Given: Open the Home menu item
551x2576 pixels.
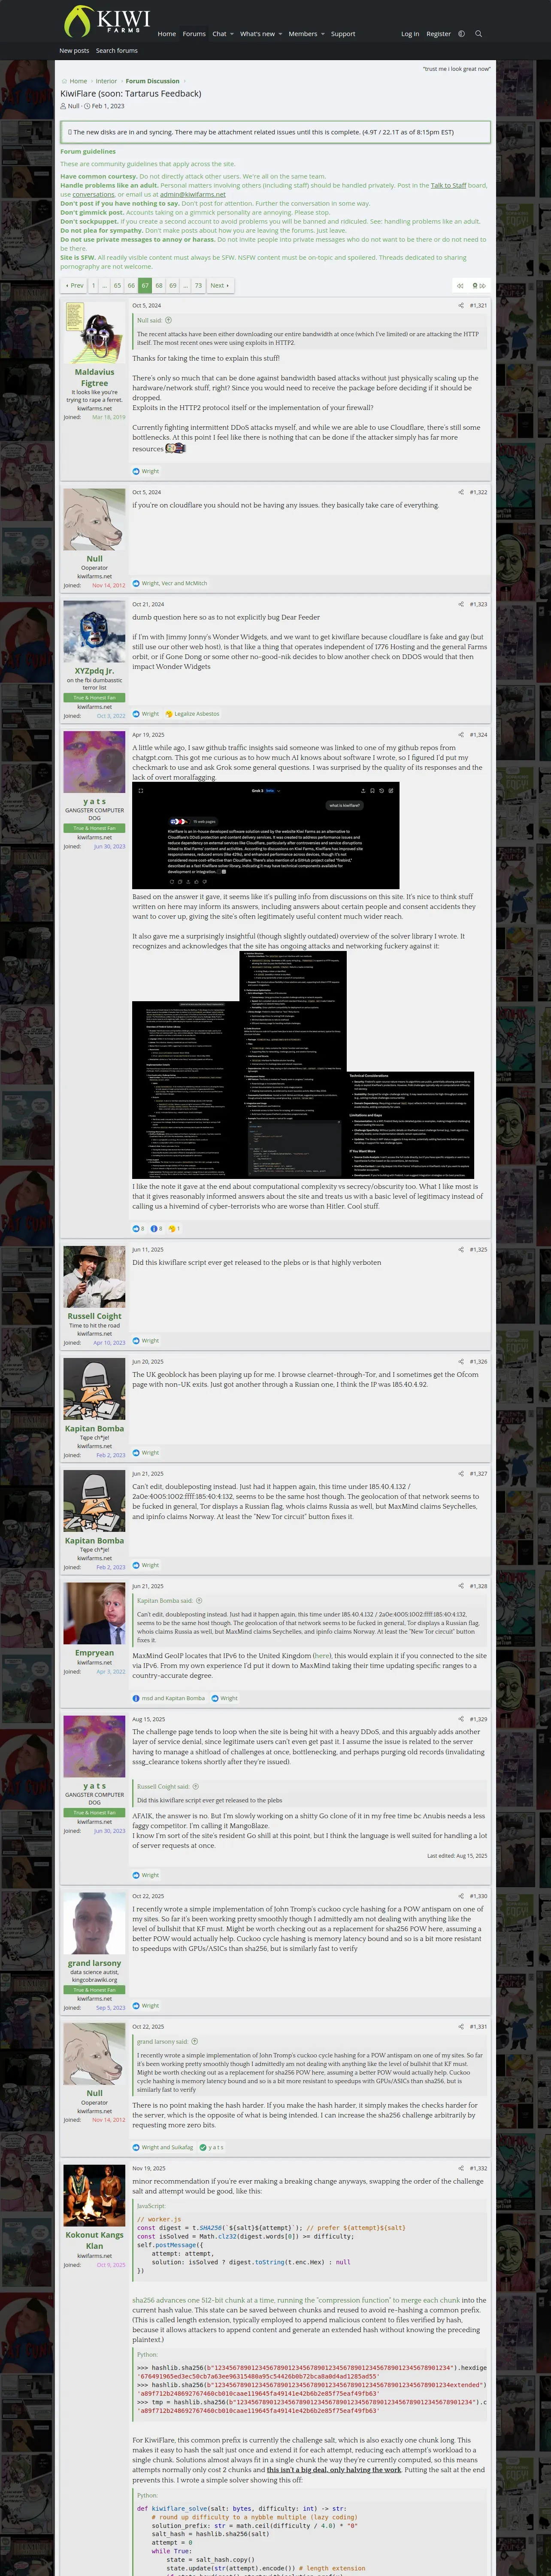Looking at the screenshot, I should pyautogui.click(x=167, y=34).
